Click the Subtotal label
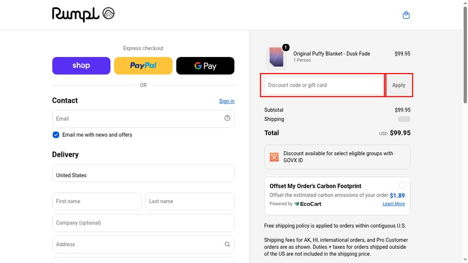 [x=273, y=110]
